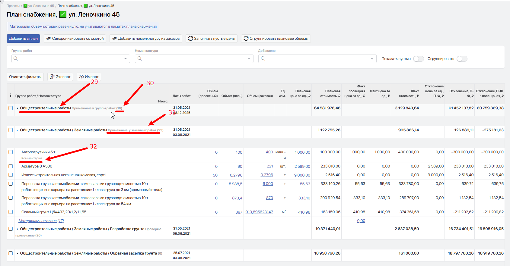This screenshot has width=510, height=266.
Task: Click the Excel icon on Экспорт button
Action: [52, 77]
